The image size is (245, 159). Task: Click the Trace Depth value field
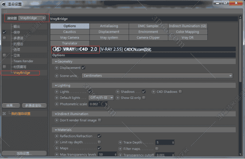click(165, 142)
